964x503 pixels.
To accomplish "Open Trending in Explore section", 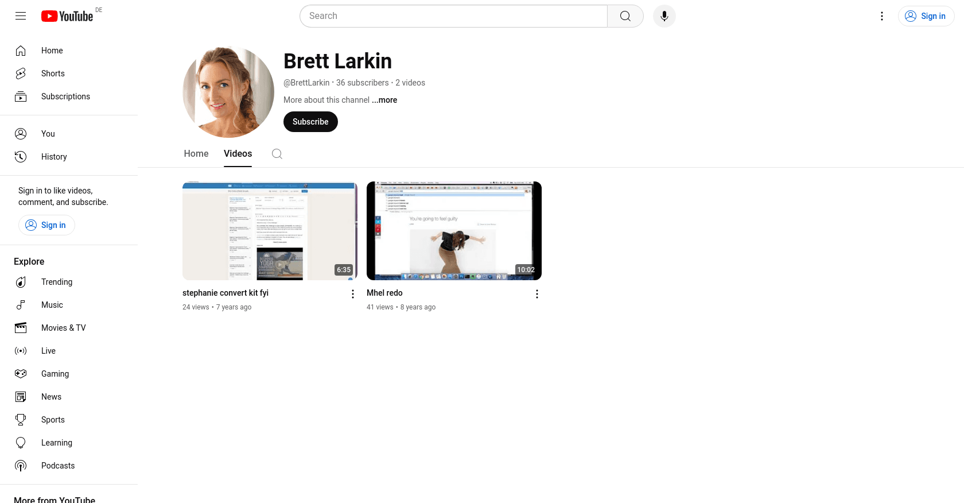I will (56, 282).
